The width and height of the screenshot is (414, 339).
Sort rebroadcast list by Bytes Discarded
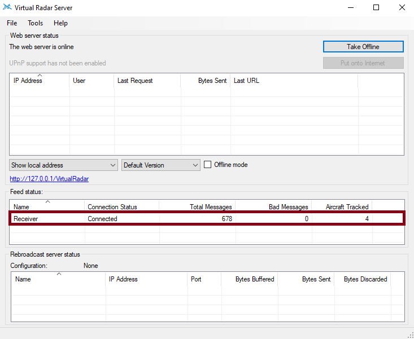pos(363,279)
